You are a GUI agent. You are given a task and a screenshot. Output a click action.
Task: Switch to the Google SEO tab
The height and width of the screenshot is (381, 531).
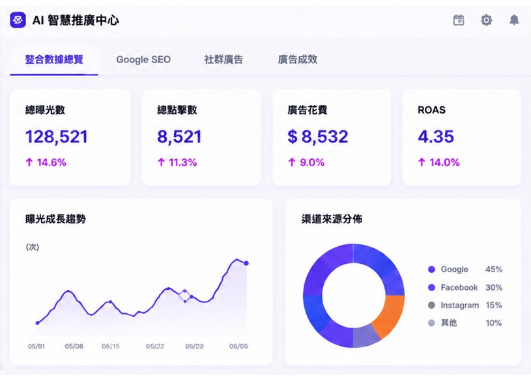(x=143, y=60)
